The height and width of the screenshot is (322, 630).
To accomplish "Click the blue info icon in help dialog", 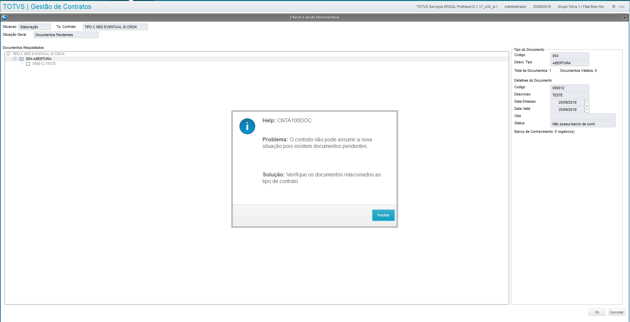I will pyautogui.click(x=247, y=126).
